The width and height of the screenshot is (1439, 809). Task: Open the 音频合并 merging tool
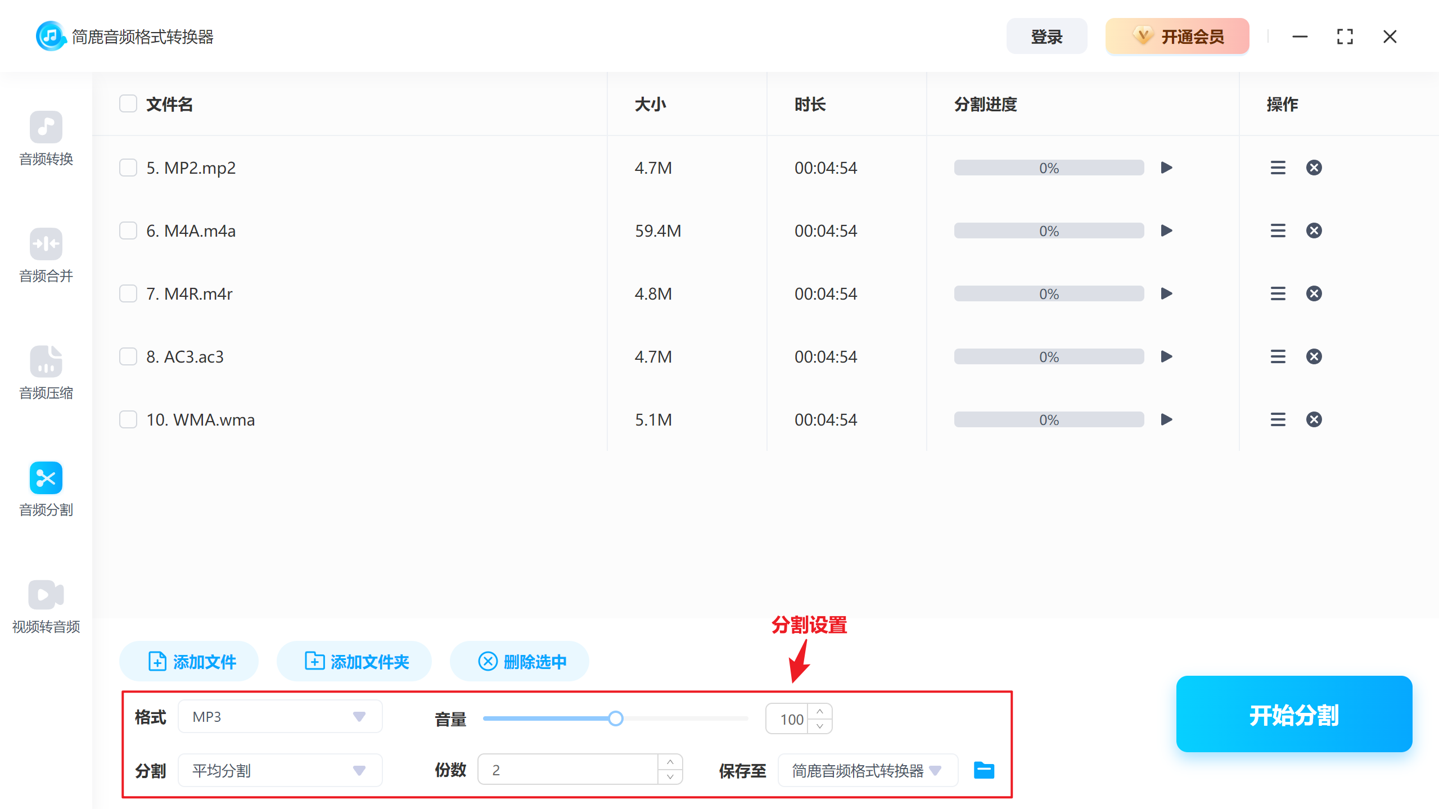point(46,256)
